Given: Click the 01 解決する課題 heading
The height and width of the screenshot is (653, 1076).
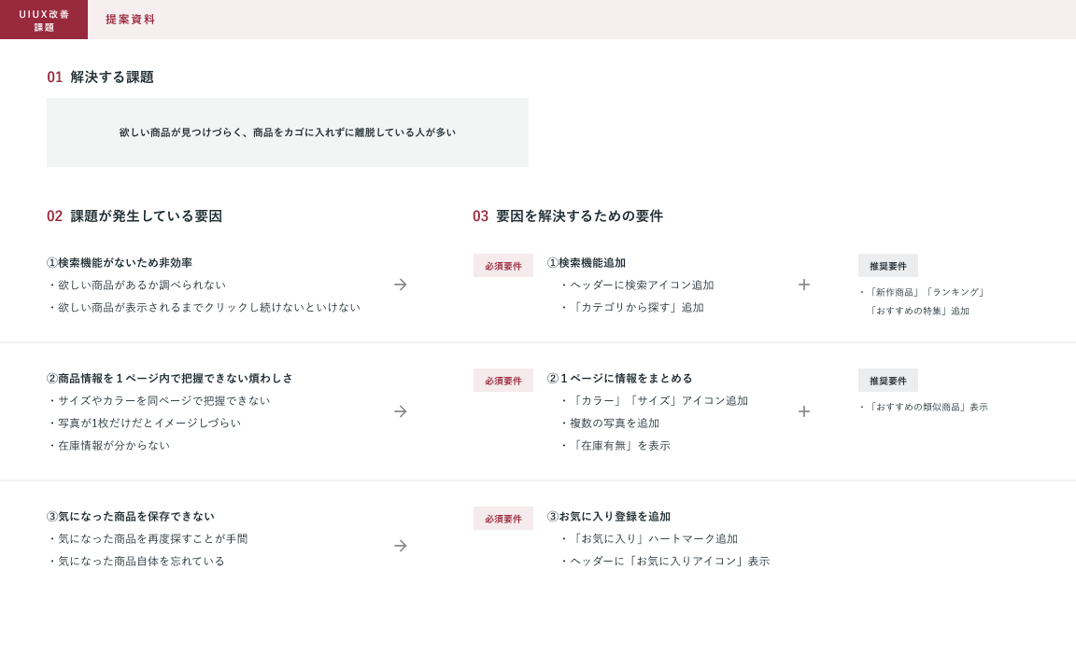Looking at the screenshot, I should tap(101, 77).
